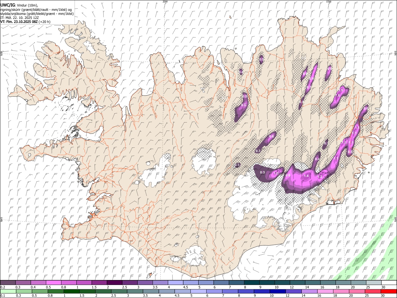The width and height of the screenshot is (397, 298).
Task: Pick the 9 royal blue swatch in lower legend
Action: [261, 291]
